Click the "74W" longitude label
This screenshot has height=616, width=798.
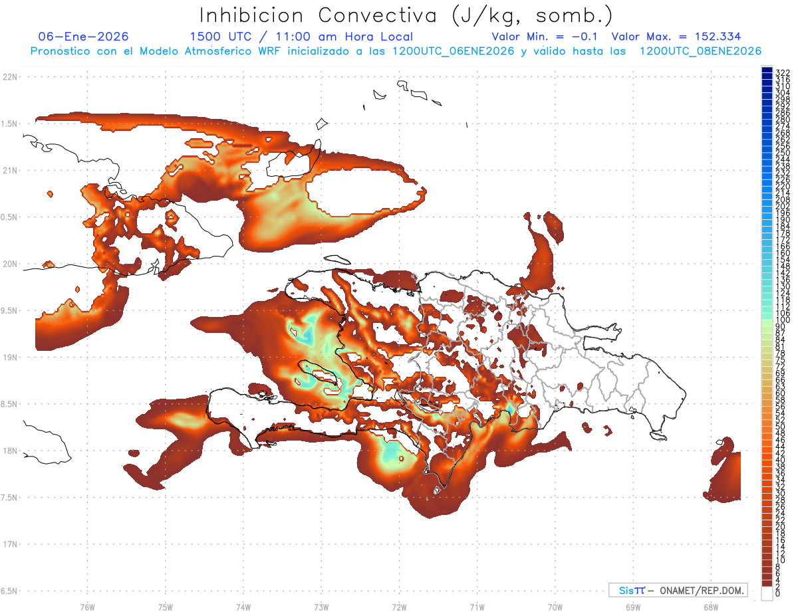point(243,607)
